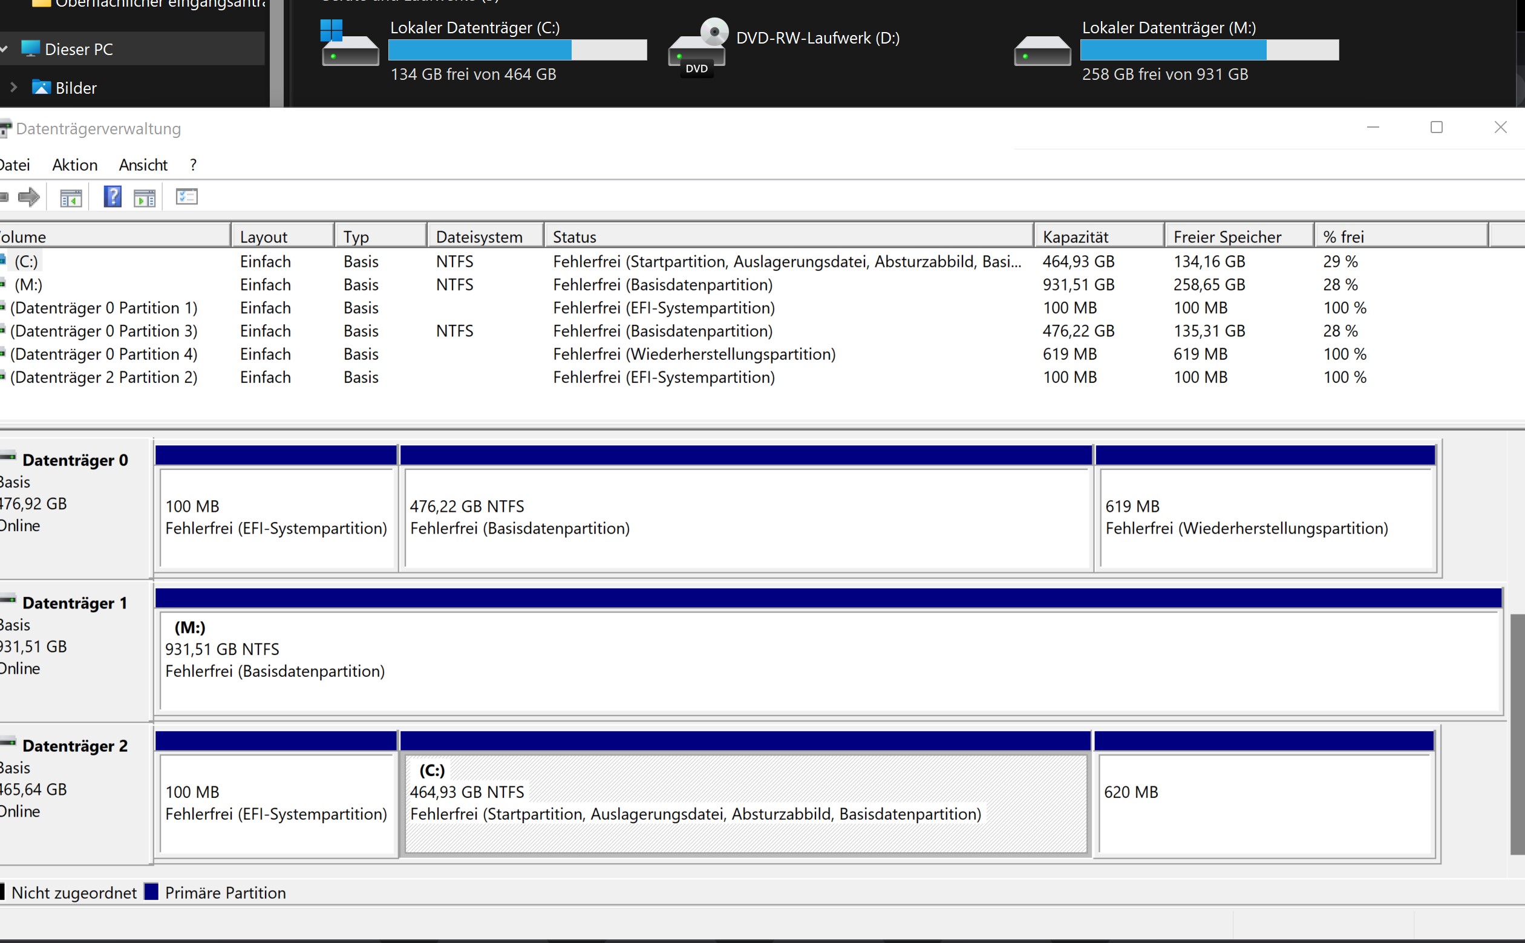
Task: Sort by the Dateisystem column header
Action: [x=479, y=237]
